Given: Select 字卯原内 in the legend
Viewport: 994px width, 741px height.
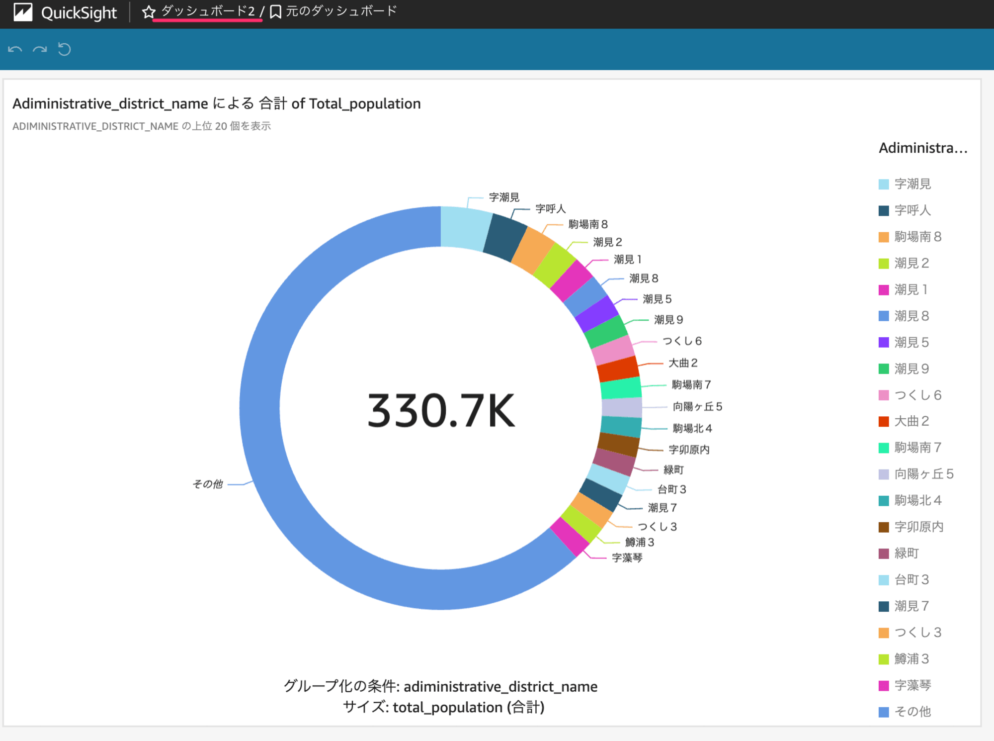Looking at the screenshot, I should coord(911,527).
